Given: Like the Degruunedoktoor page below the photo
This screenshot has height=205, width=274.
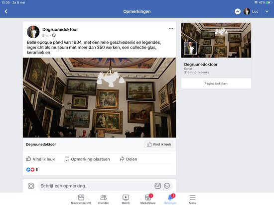Looking at the screenshot, I should (159, 144).
